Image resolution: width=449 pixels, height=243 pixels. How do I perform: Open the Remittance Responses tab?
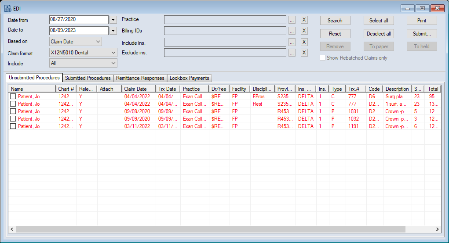140,78
